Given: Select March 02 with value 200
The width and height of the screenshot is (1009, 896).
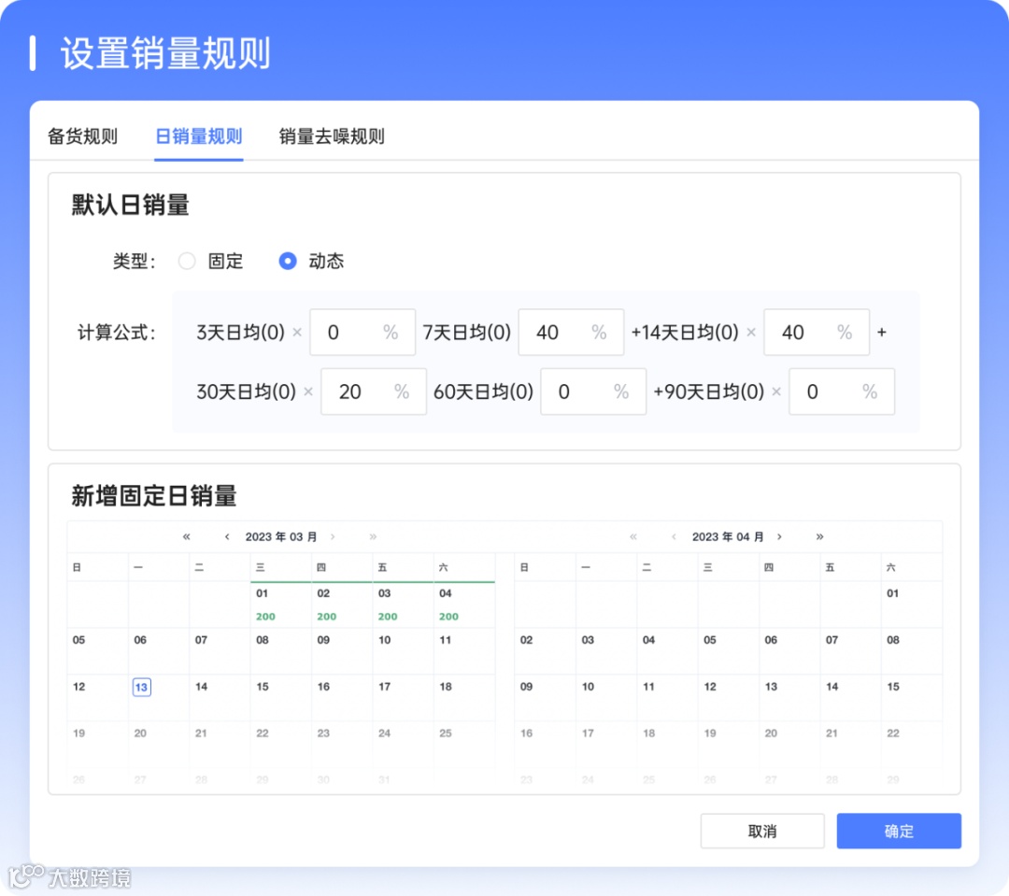Looking at the screenshot, I should click(342, 605).
